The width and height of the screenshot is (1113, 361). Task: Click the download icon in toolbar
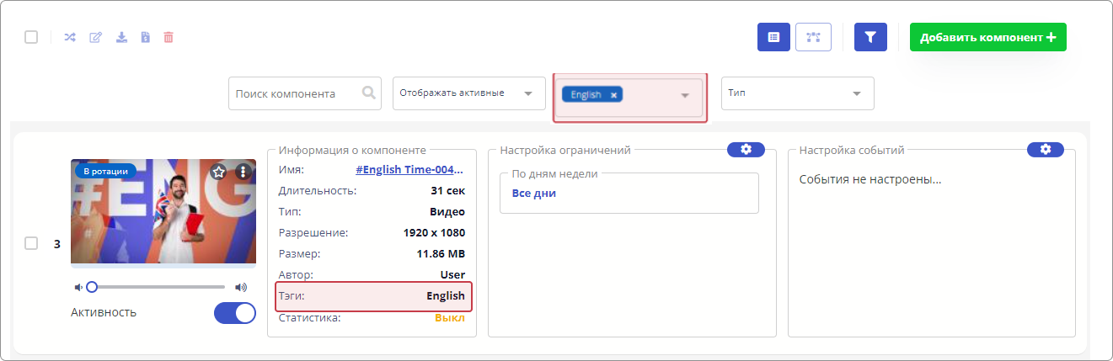tap(121, 37)
